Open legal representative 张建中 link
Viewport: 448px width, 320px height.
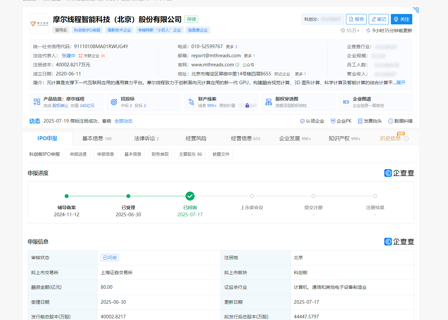point(69,56)
